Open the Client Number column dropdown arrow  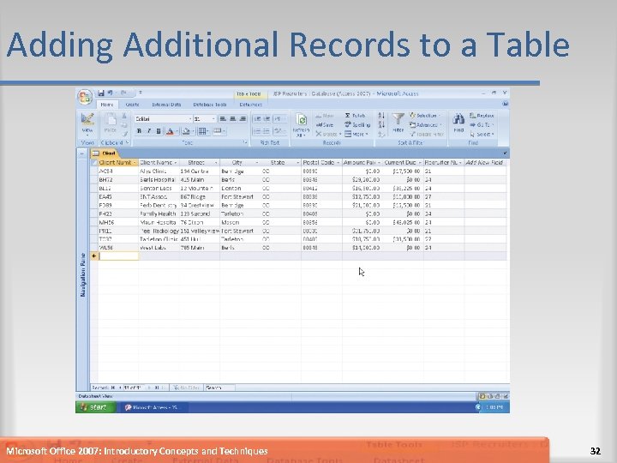135,163
